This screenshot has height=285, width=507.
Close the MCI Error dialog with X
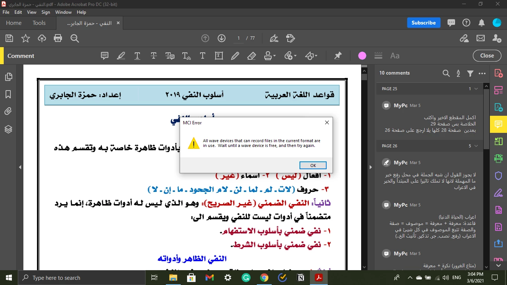[327, 122]
